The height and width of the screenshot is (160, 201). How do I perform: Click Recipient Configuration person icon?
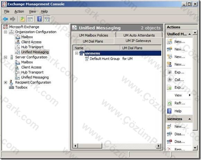[11, 82]
